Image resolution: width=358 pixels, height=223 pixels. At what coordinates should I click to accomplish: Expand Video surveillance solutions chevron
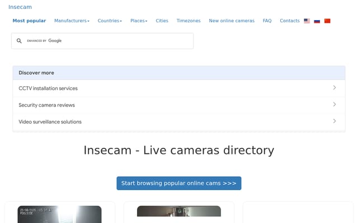click(x=335, y=121)
